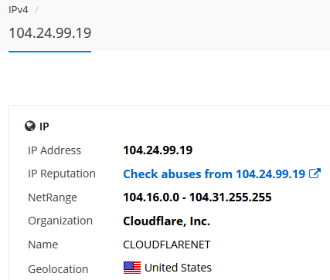
Task: Click the NetRange field label
Action: pyautogui.click(x=53, y=197)
